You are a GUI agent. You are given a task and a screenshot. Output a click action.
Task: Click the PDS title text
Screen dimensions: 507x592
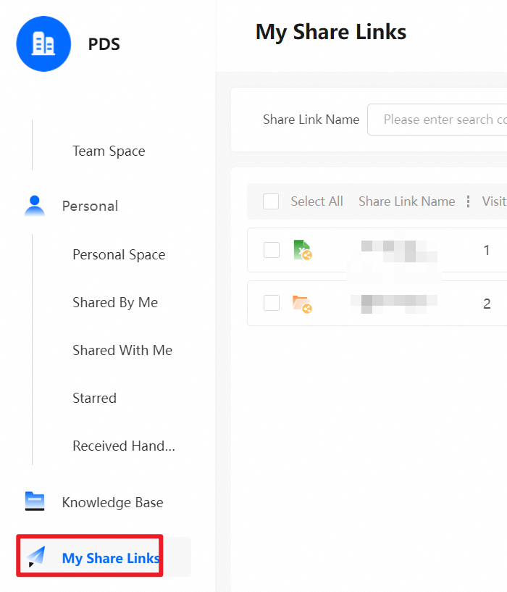pos(104,44)
